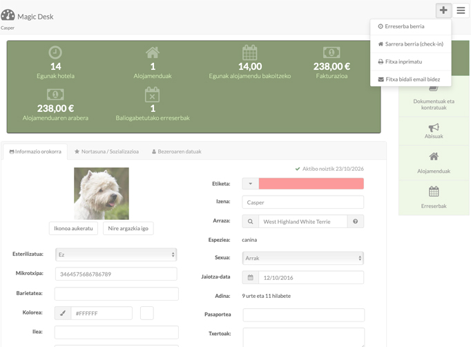The image size is (471, 347).
Task: Open Alojamenduak house icon in sidebar
Action: coord(434,156)
